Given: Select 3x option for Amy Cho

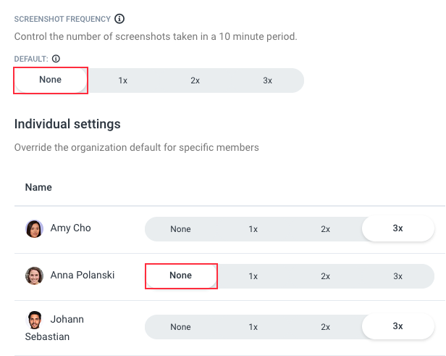Looking at the screenshot, I should 398,228.
